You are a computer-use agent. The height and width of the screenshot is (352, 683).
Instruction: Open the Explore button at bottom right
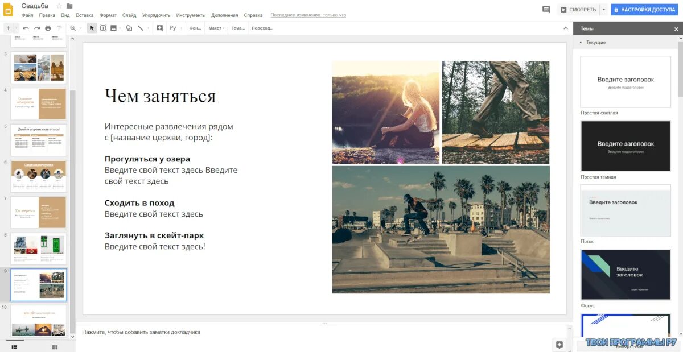coord(559,345)
